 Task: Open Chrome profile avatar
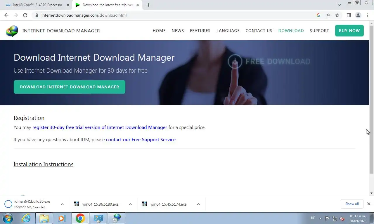pos(358,15)
